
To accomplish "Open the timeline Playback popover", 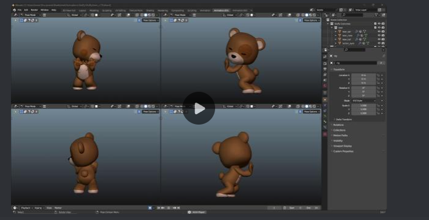I will 26,208.
